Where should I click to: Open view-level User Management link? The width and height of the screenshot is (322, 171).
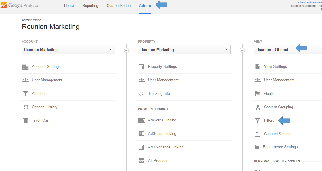279,80
